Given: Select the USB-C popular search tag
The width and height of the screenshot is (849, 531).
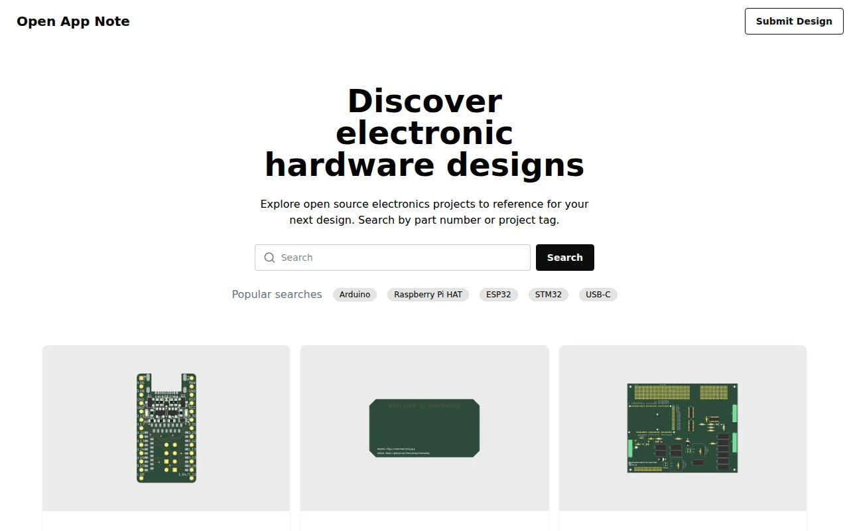Looking at the screenshot, I should tap(598, 295).
